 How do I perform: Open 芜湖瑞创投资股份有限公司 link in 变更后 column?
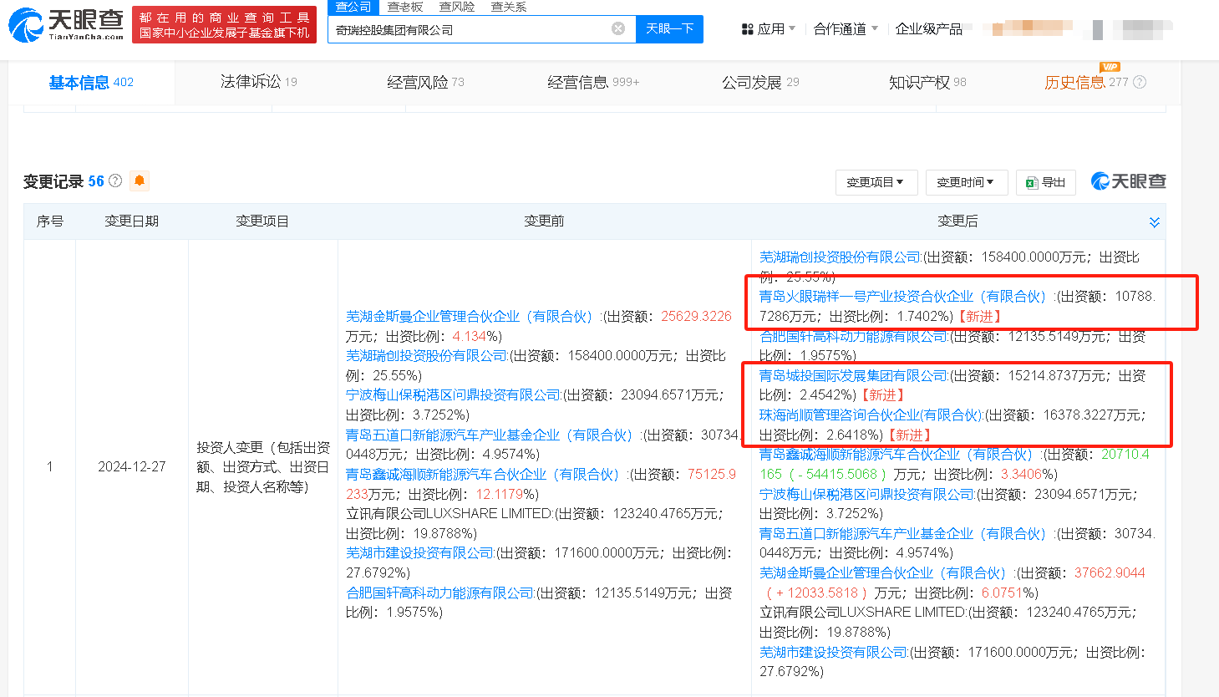point(841,257)
